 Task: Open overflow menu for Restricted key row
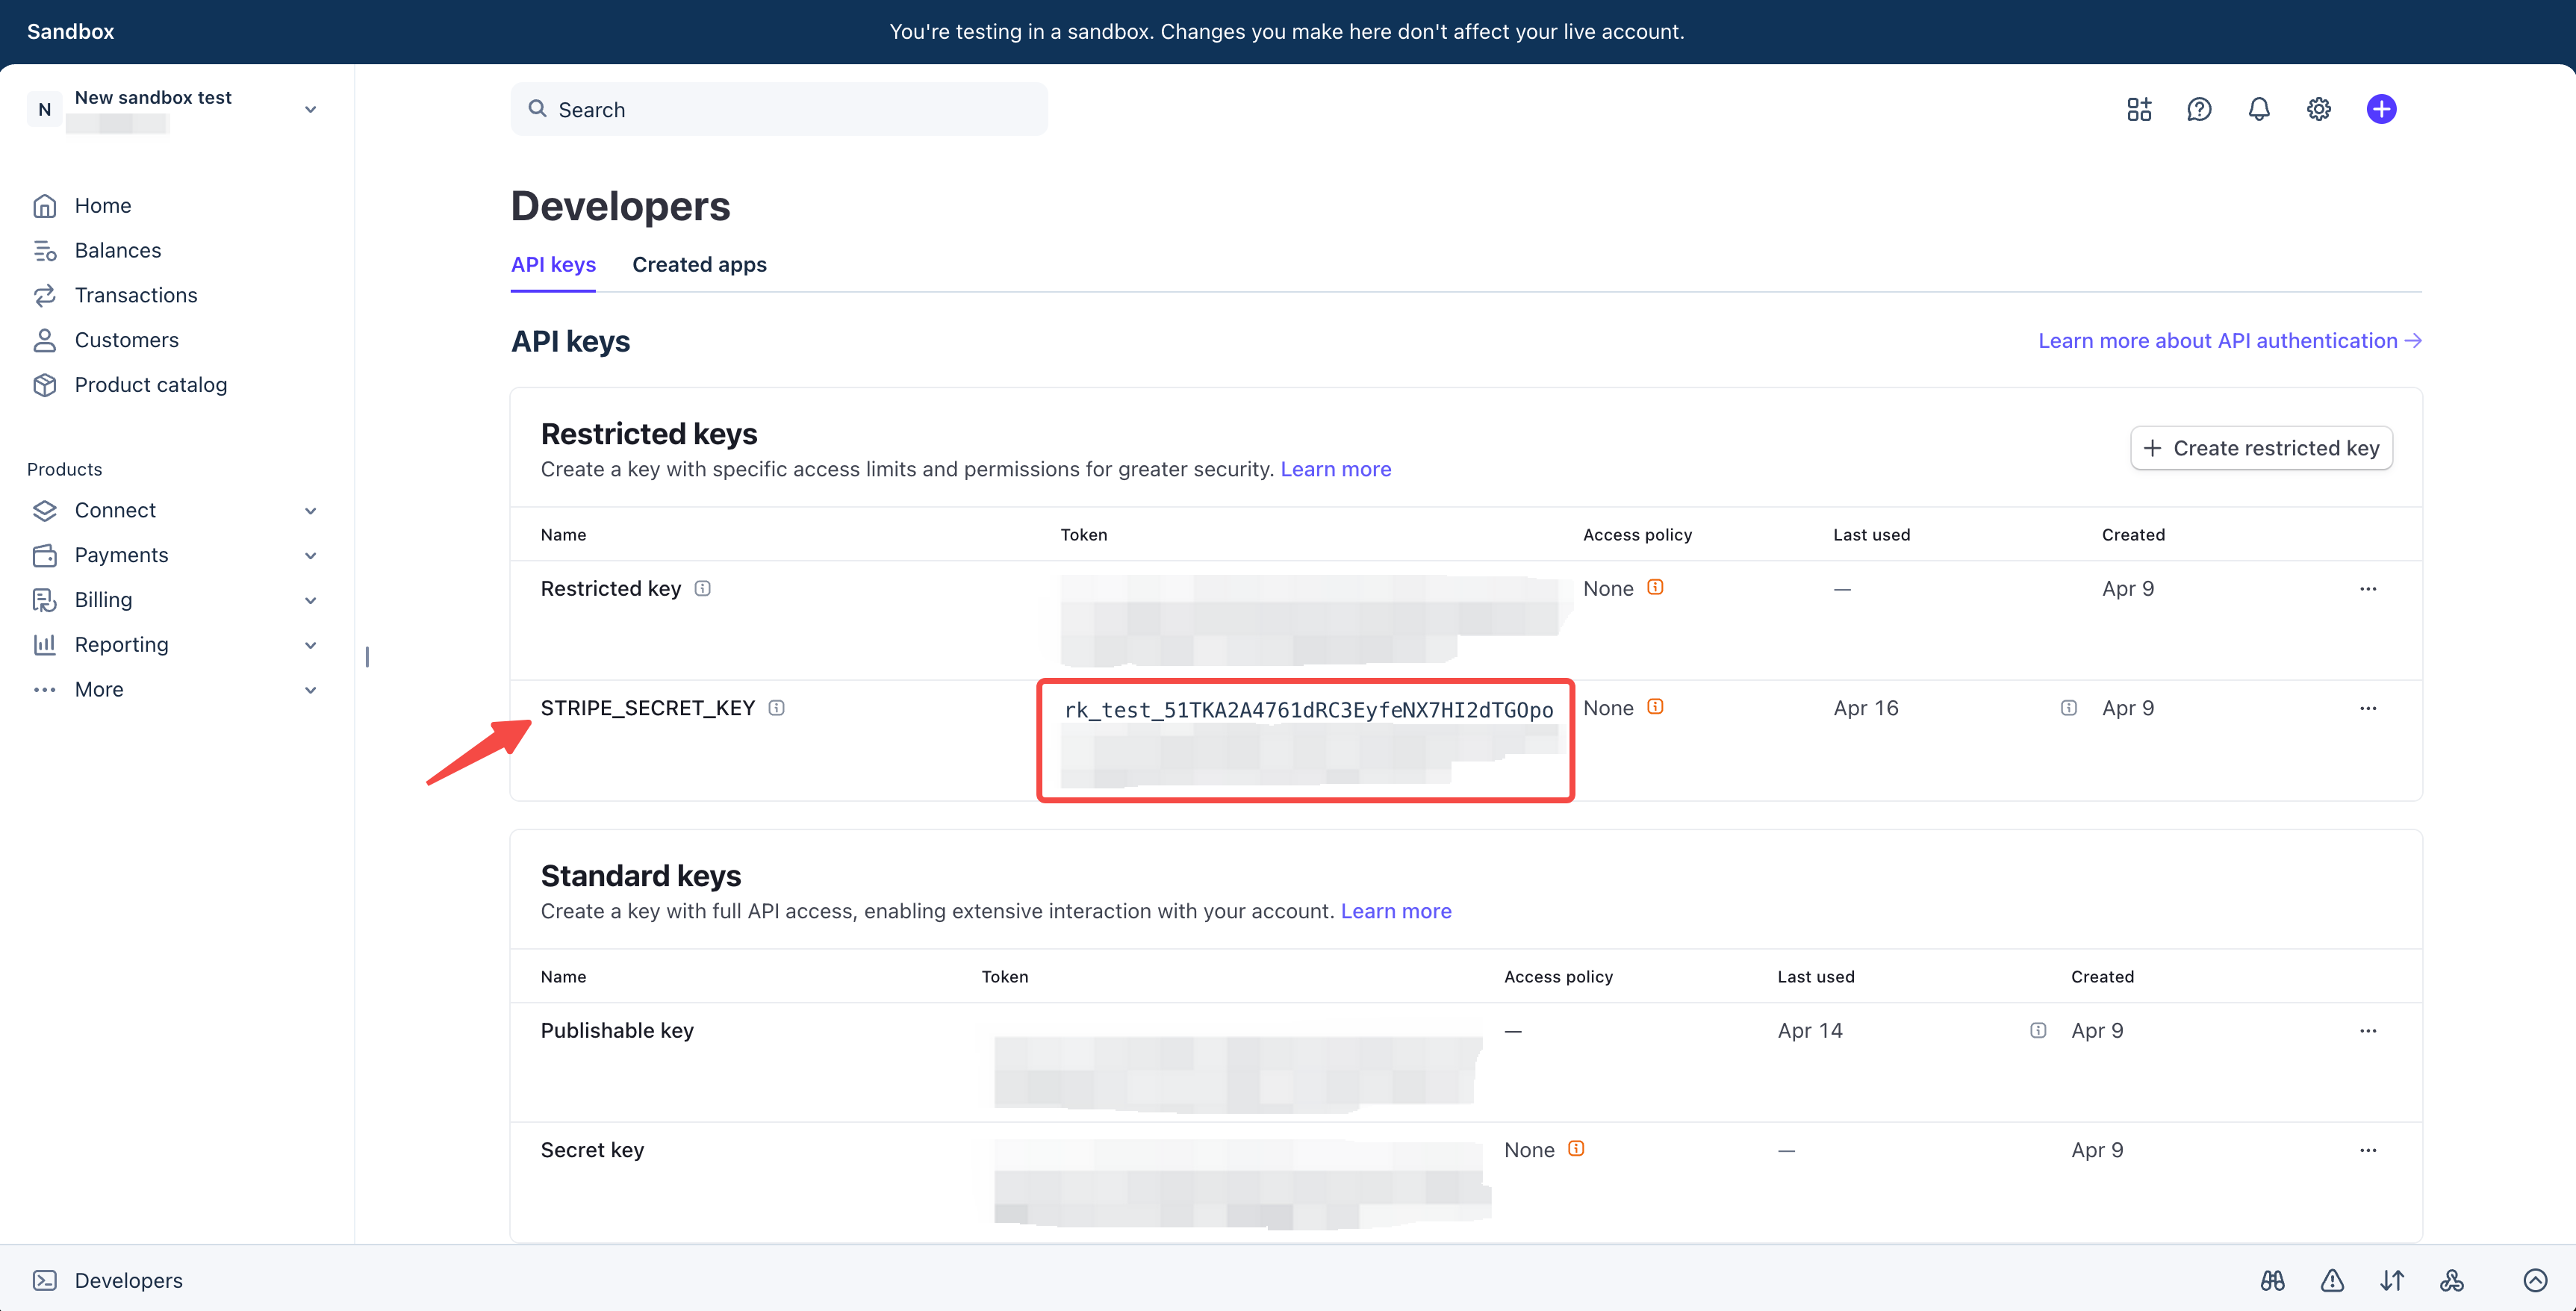(2368, 588)
